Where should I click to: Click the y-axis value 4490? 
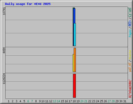click(4, 50)
